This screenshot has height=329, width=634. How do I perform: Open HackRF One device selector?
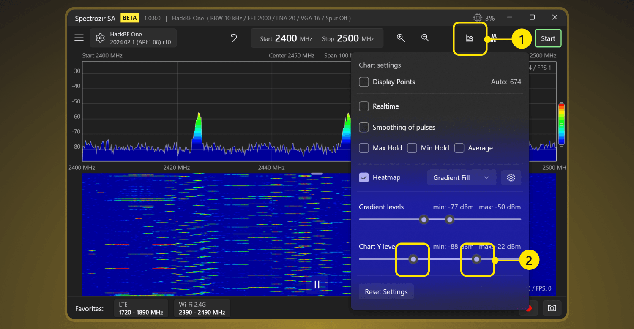pos(133,38)
